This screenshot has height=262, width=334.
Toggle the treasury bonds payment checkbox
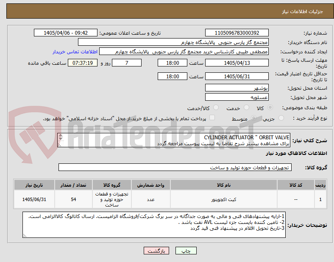(212, 118)
